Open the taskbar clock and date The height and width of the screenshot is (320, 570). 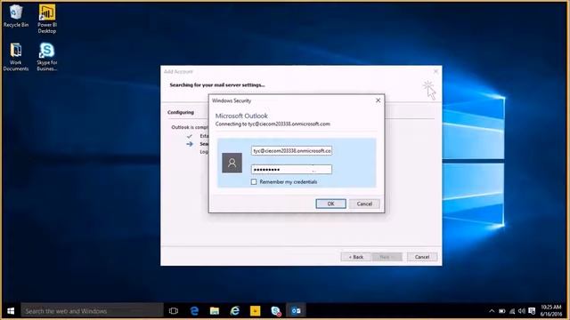click(x=551, y=310)
